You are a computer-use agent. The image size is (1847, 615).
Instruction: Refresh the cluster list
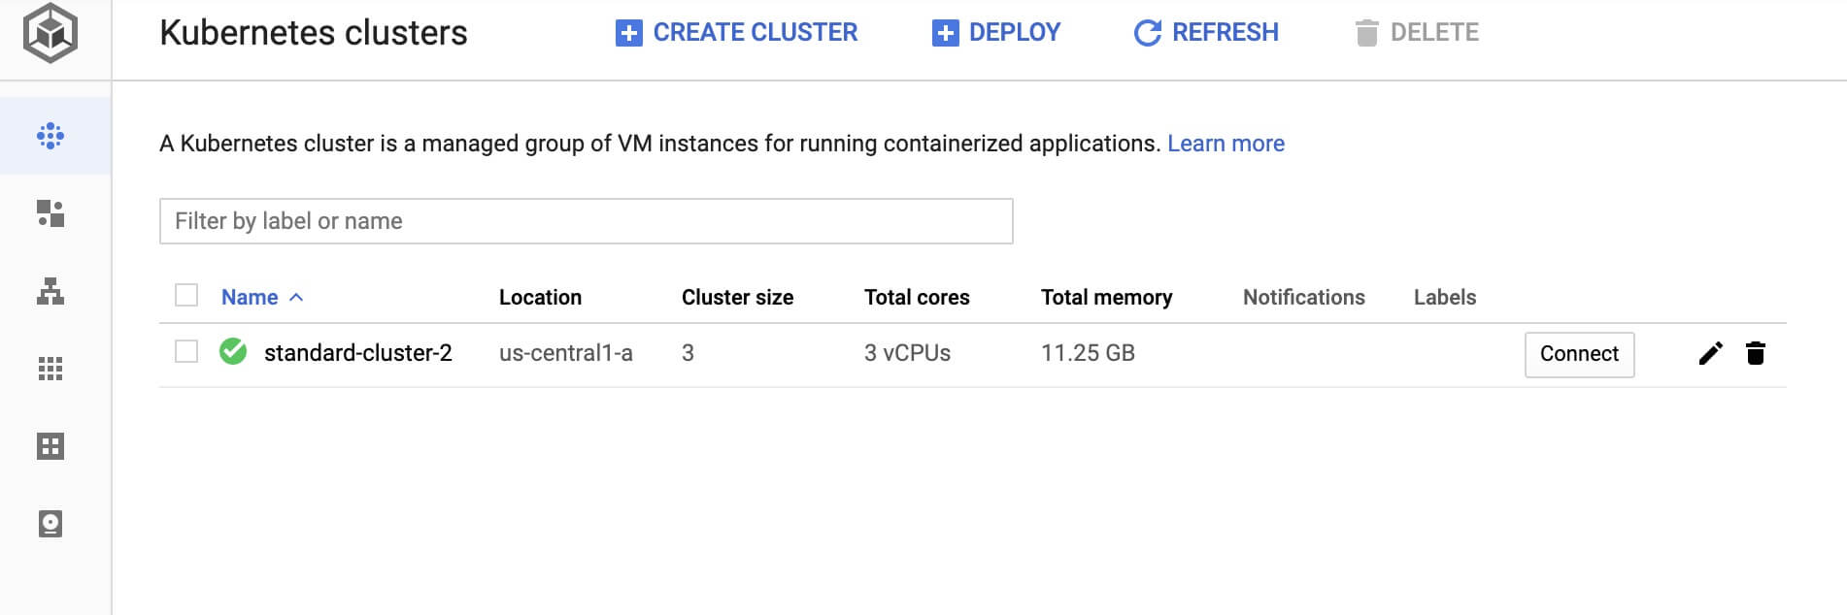(1206, 33)
